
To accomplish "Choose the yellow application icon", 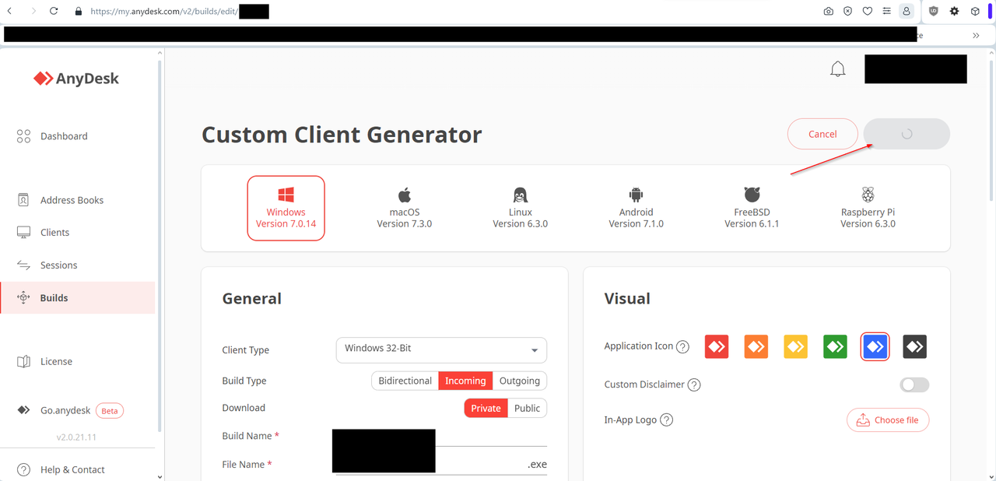I will tap(796, 346).
